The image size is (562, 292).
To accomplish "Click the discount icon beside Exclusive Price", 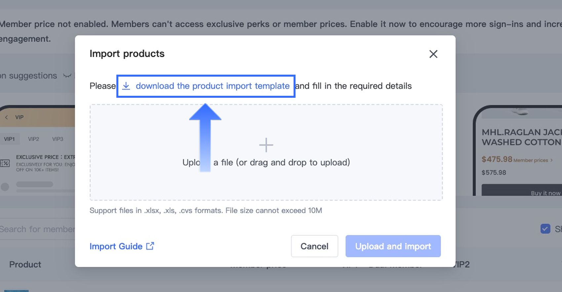I will coord(5,163).
